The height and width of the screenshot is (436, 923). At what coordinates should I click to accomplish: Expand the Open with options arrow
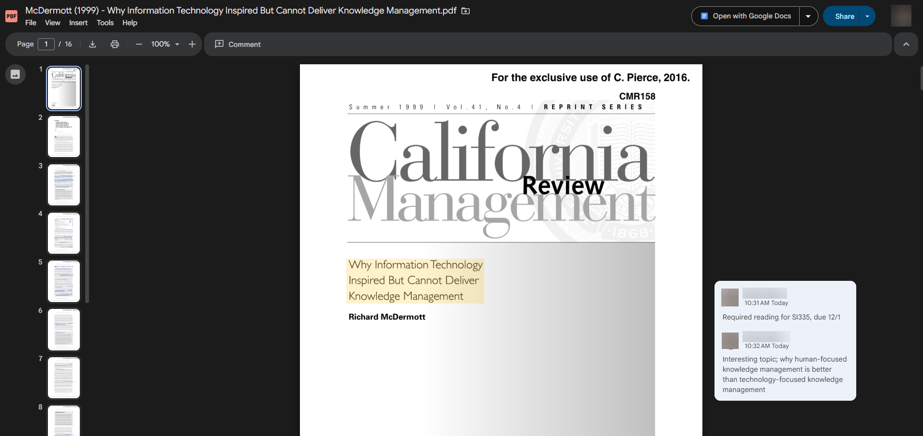tap(808, 16)
